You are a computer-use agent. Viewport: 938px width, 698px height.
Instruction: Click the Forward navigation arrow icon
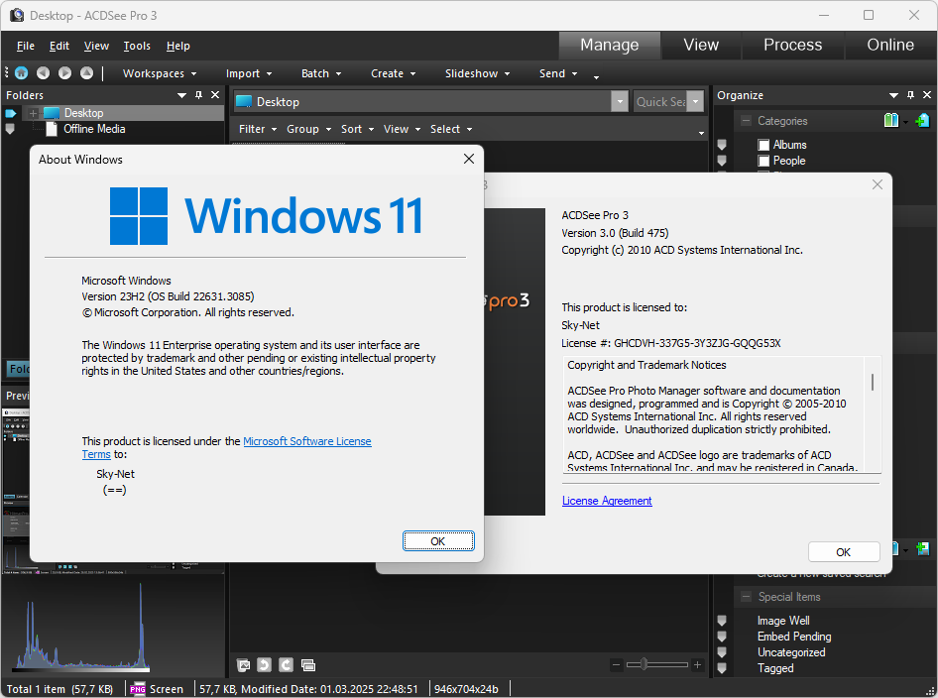[64, 73]
